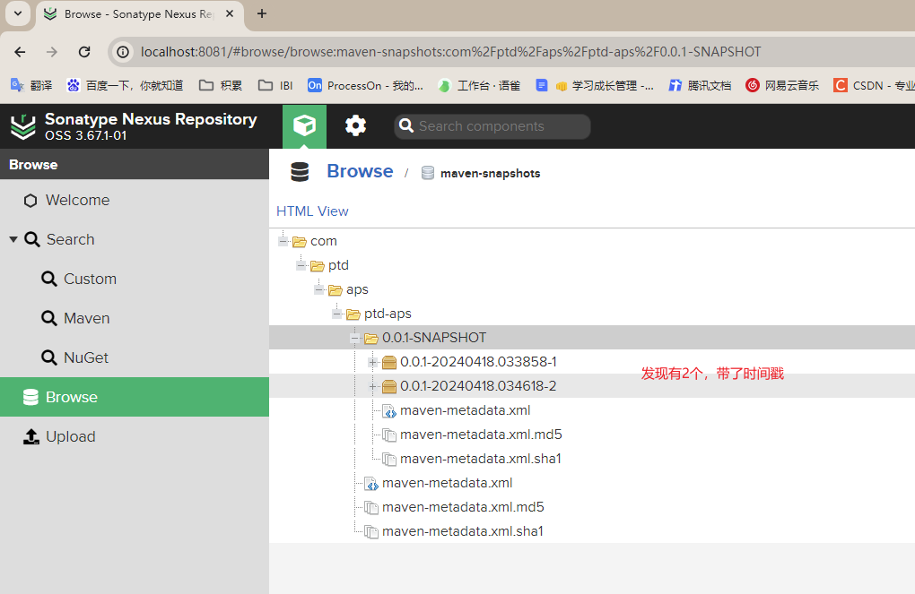Collapse the Search sidebar section arrow
The image size is (915, 594).
pyautogui.click(x=13, y=239)
